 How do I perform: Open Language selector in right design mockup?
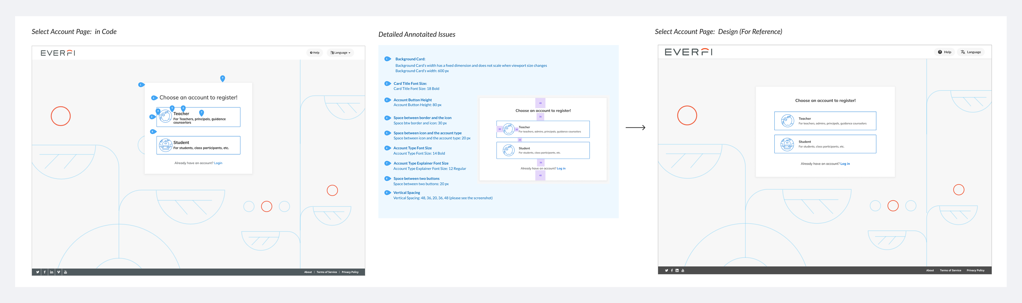(x=971, y=52)
